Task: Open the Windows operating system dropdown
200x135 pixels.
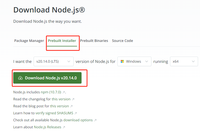Action: [134, 61]
